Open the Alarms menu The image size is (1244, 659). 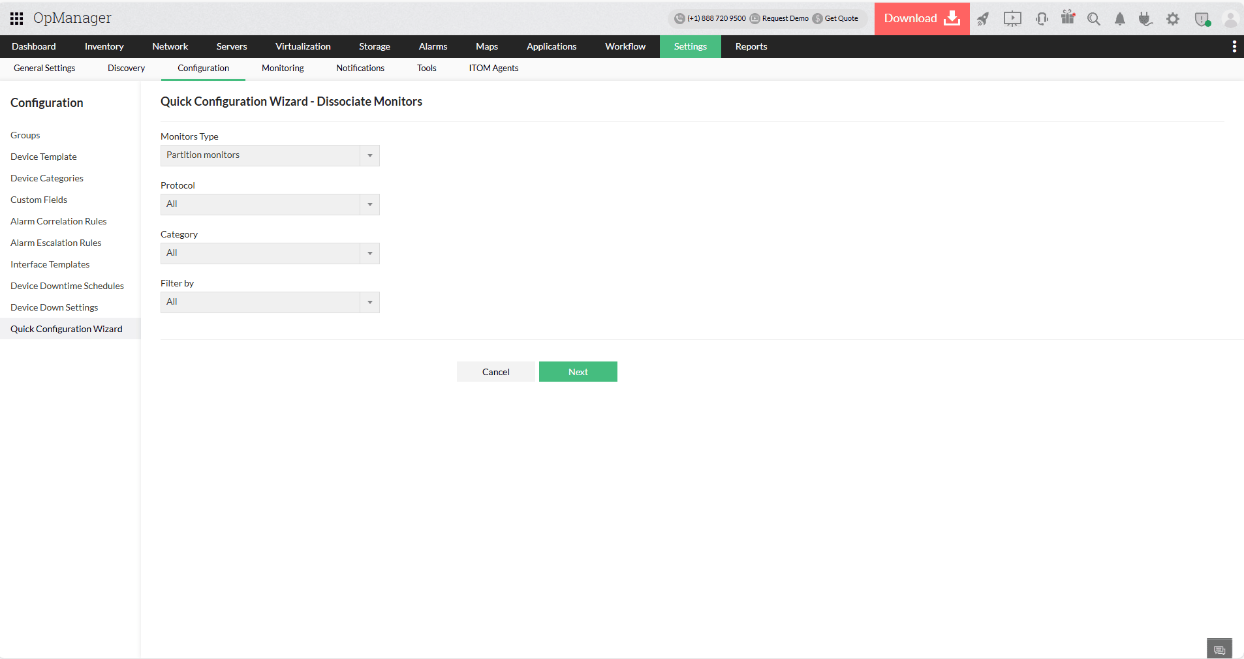(x=432, y=46)
